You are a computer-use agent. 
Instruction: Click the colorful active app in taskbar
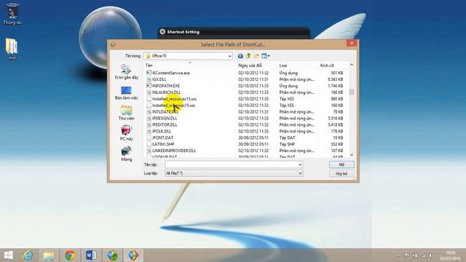click(133, 255)
